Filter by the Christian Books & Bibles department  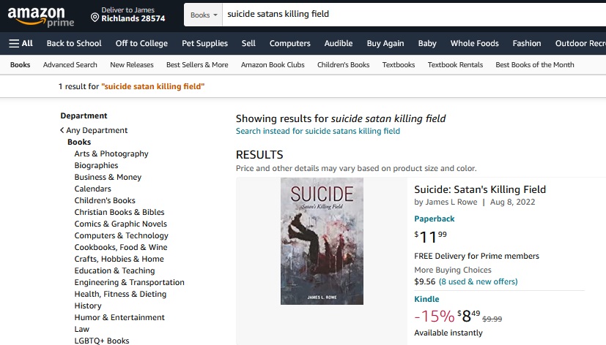pyautogui.click(x=119, y=212)
